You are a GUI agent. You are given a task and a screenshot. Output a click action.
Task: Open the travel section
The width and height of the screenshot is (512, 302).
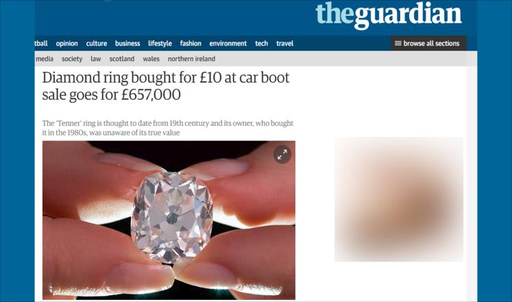[284, 43]
